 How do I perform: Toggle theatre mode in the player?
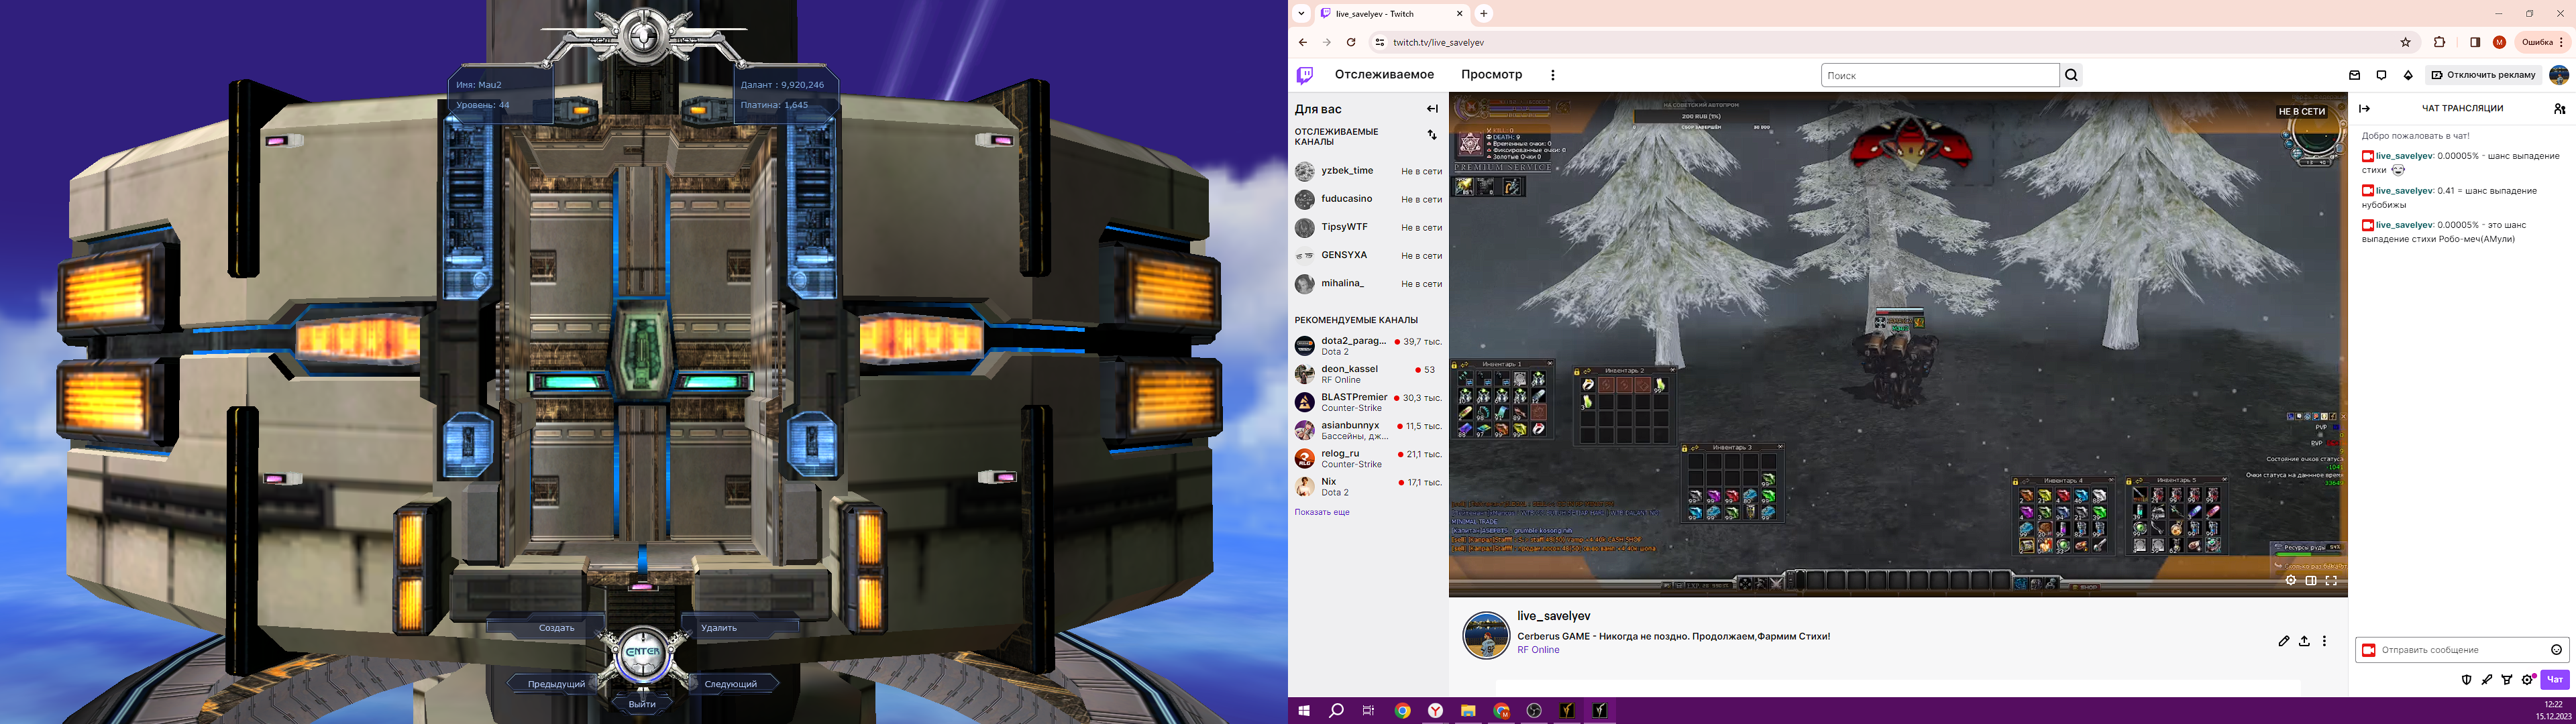2311,580
